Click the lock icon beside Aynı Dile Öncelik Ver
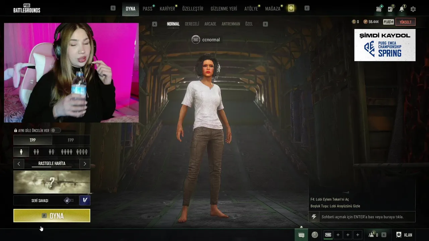The width and height of the screenshot is (429, 241). (x=15, y=131)
